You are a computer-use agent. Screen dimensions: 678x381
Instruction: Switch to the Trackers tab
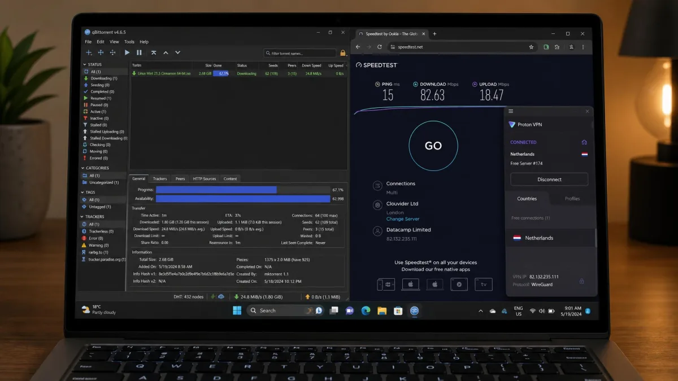coord(160,178)
